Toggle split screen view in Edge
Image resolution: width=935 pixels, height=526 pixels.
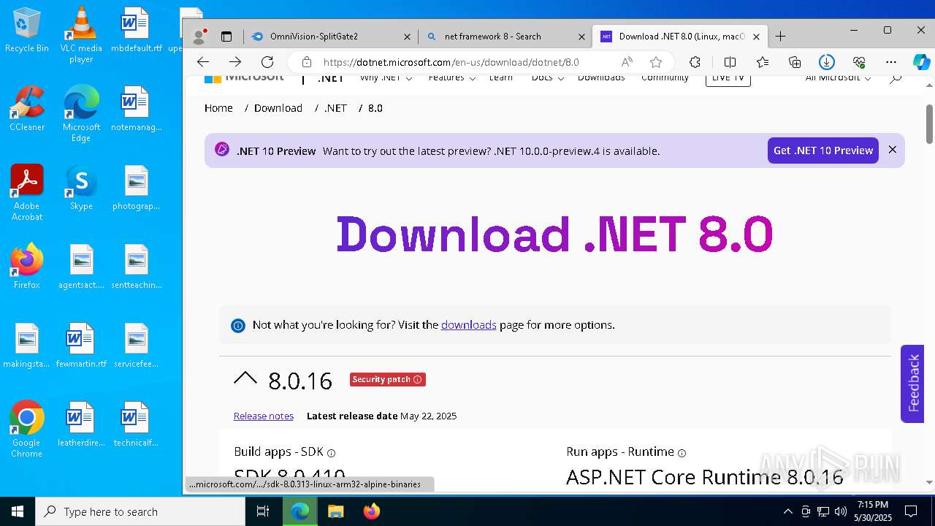[x=729, y=62]
